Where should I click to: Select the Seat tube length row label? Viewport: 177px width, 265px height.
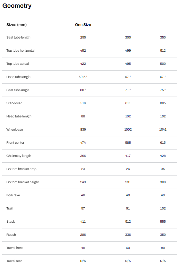(x=18, y=37)
